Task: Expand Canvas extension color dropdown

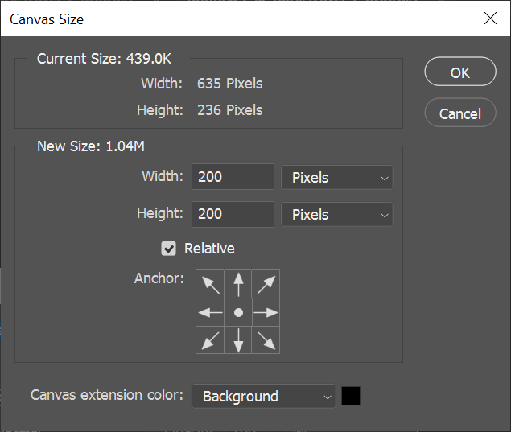Action: pos(263,397)
